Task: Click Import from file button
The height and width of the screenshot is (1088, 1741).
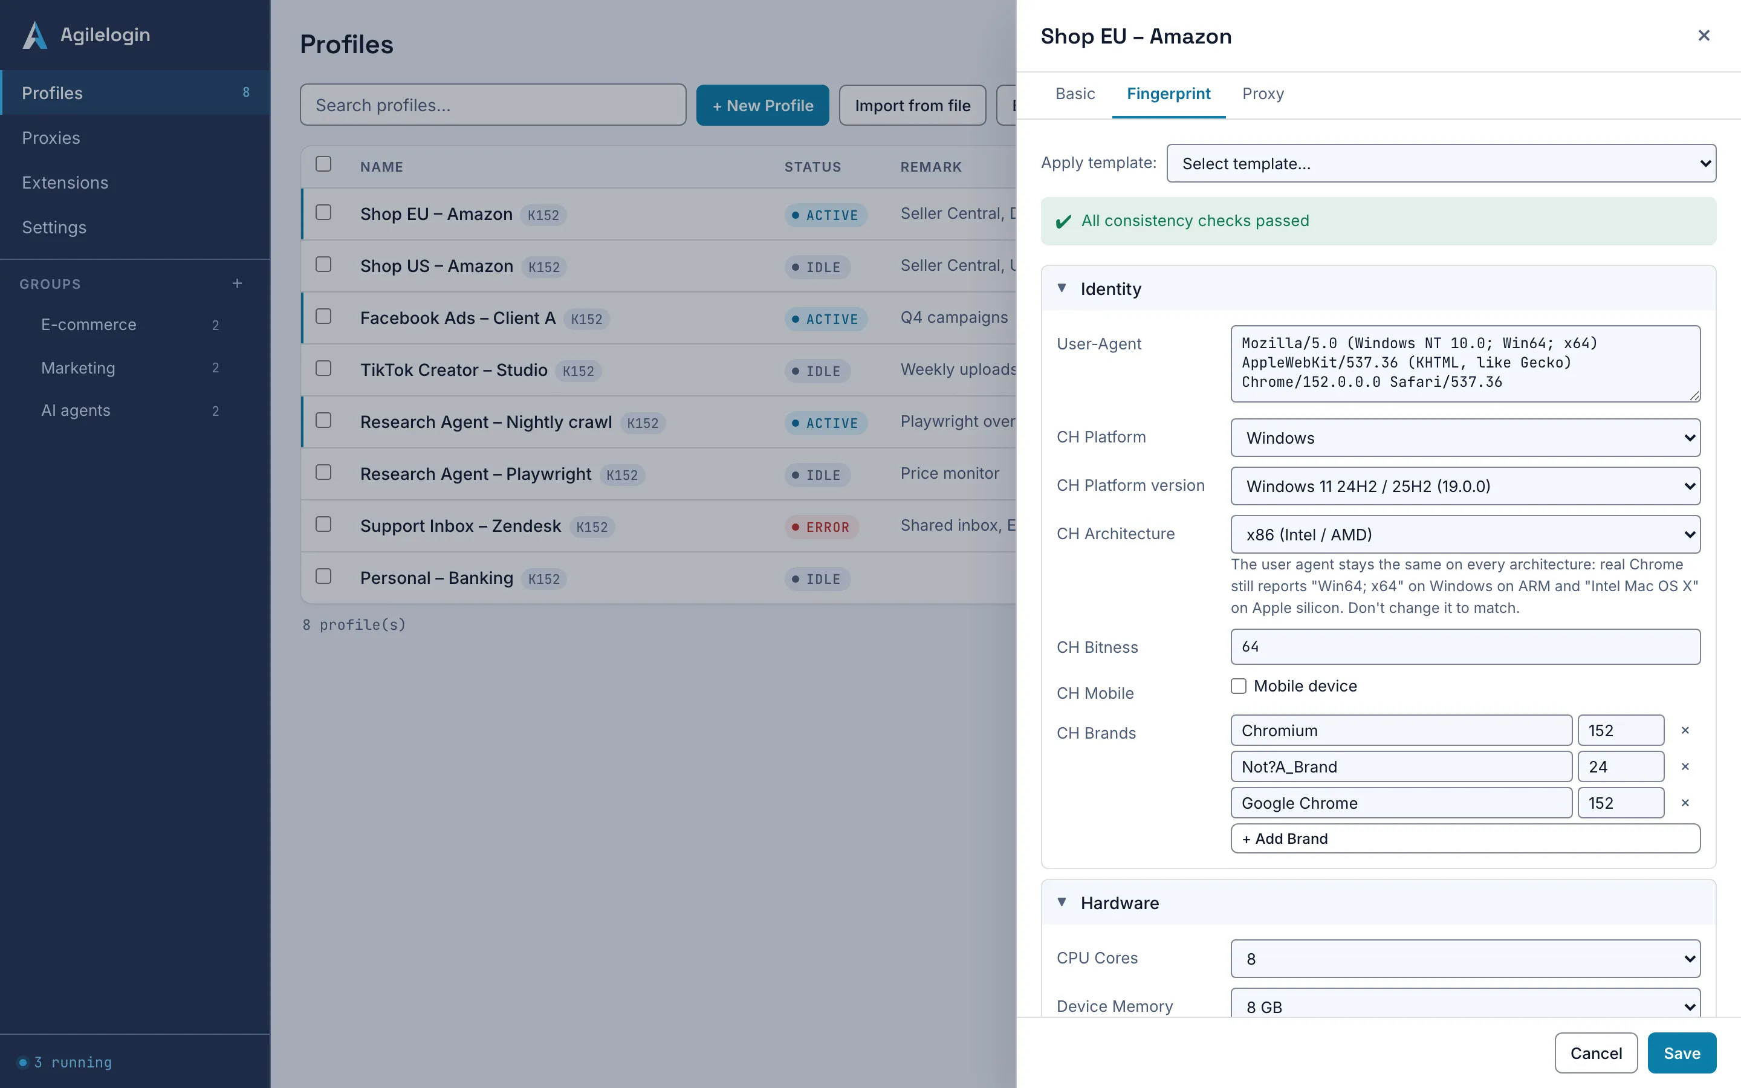Action: click(912, 105)
